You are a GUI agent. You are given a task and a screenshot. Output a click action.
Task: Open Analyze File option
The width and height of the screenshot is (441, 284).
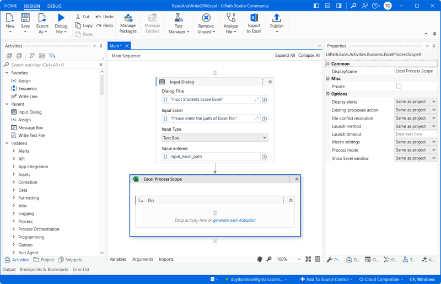coord(231,23)
